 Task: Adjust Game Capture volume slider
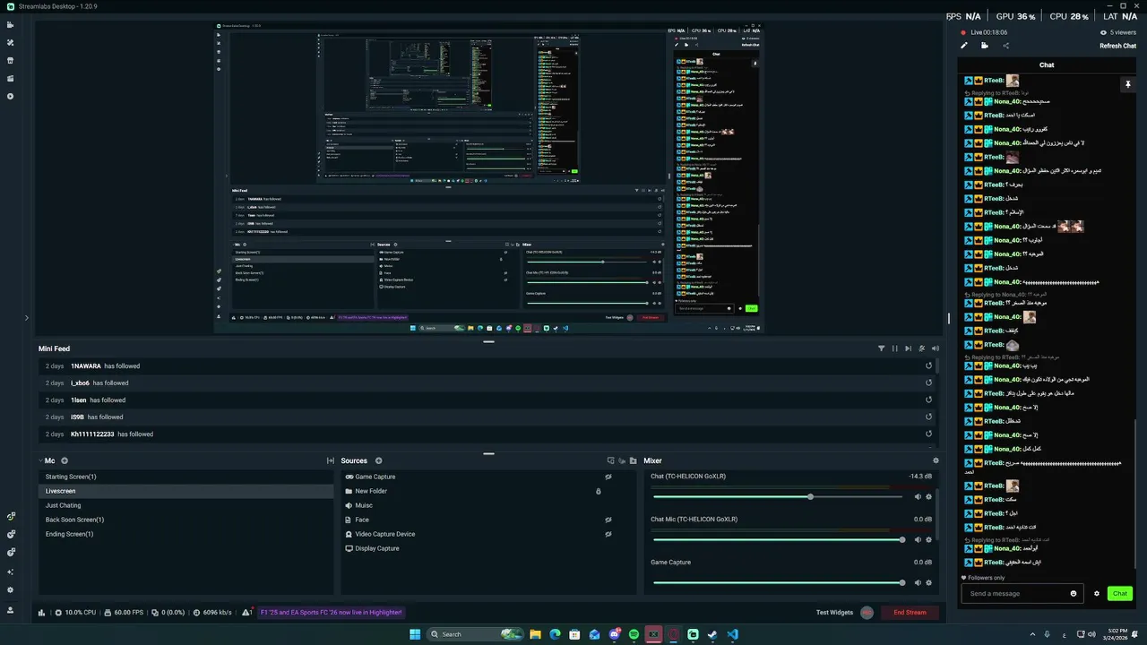click(x=778, y=582)
